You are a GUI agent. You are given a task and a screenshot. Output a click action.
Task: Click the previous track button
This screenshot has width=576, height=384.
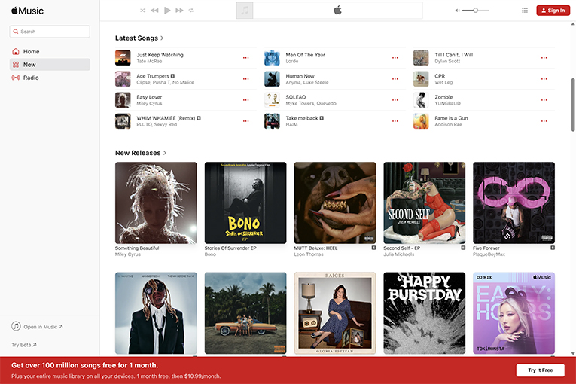point(154,11)
